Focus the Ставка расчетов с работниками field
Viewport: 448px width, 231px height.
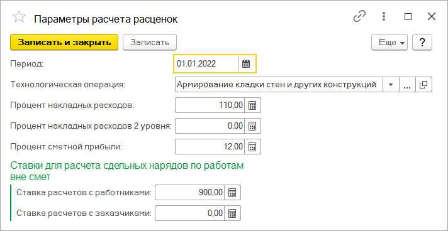pyautogui.click(x=190, y=193)
